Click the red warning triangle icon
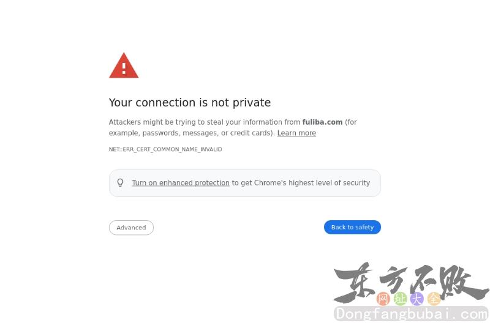 point(124,65)
